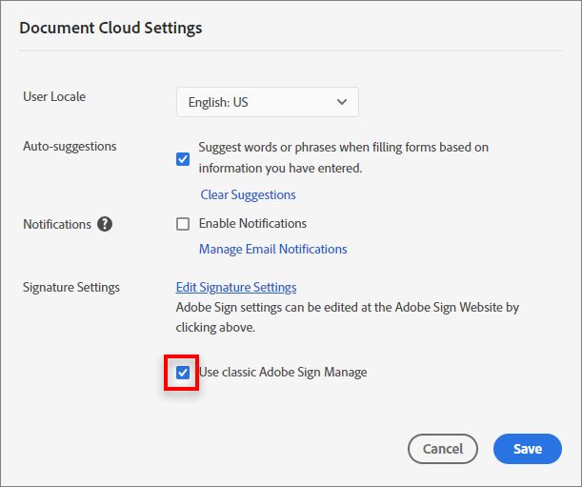Screen dimensions: 582x487
Task: Click the English: US text in combo box
Action: 219,102
